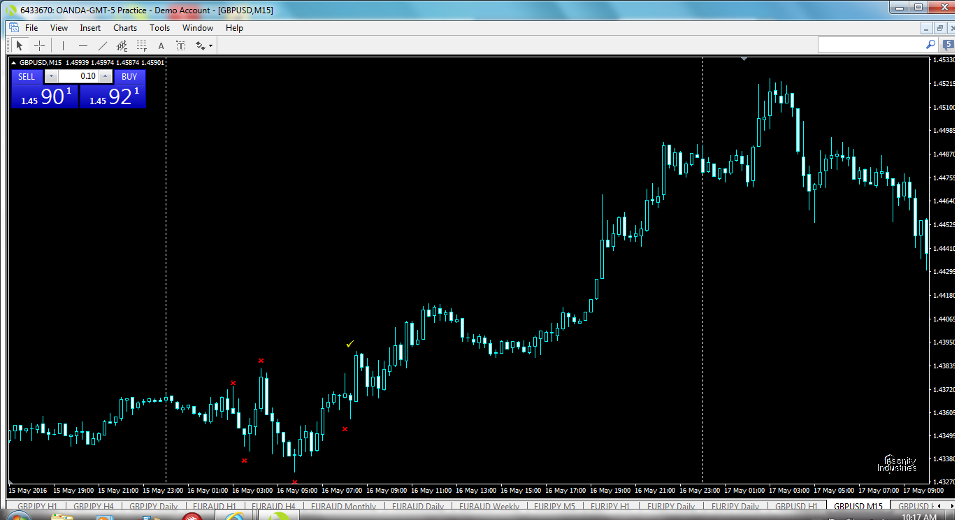Switch to the GBPJPY H4 chart tab
Screen dimensions: 966x520
tap(94, 506)
